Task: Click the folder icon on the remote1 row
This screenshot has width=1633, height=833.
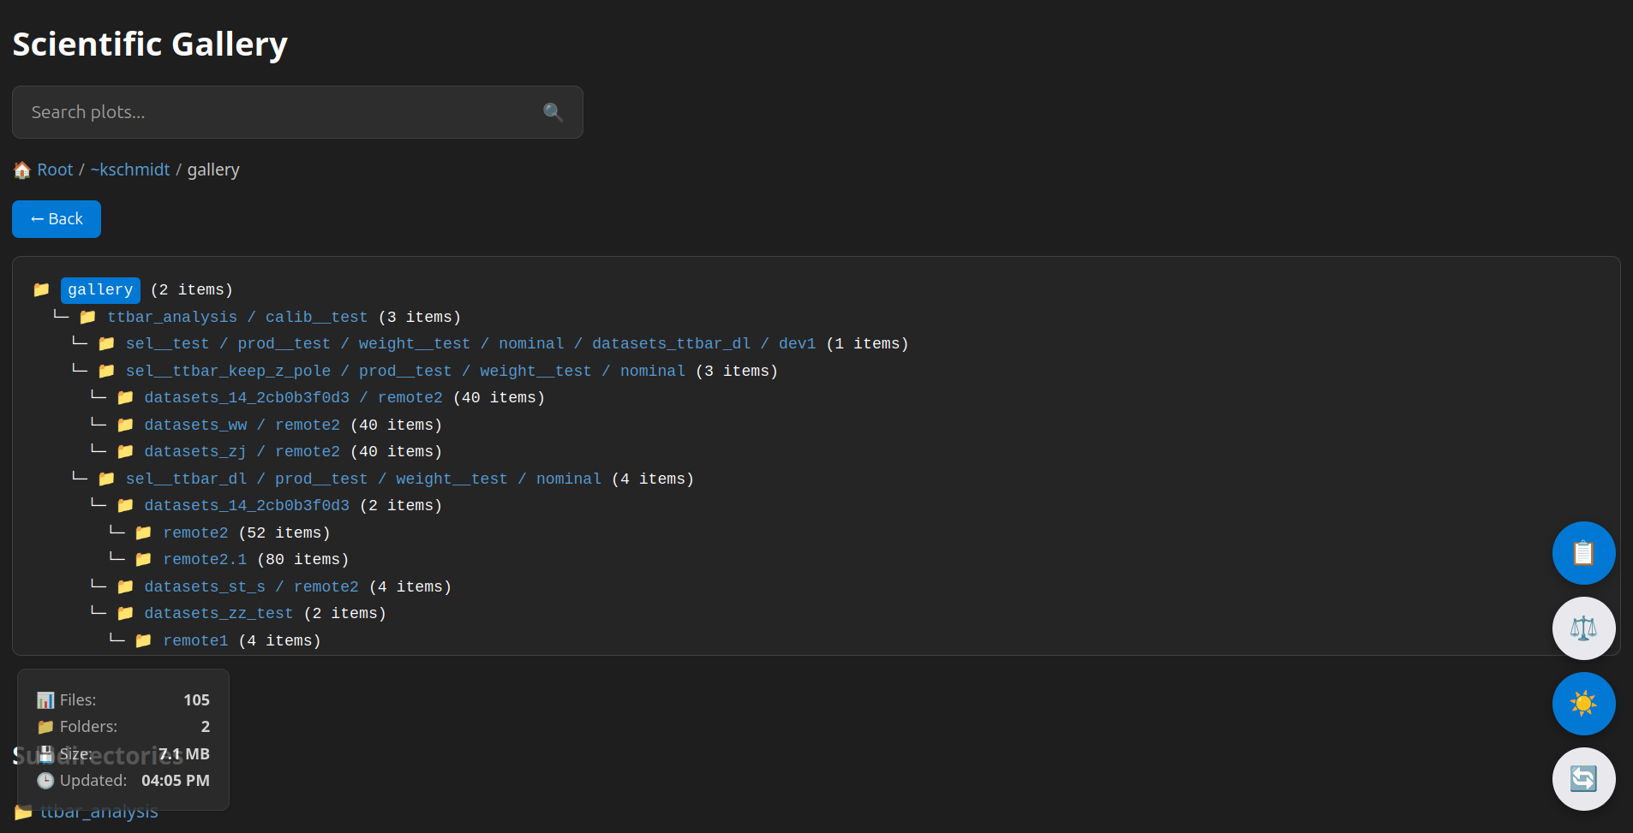Action: [143, 640]
